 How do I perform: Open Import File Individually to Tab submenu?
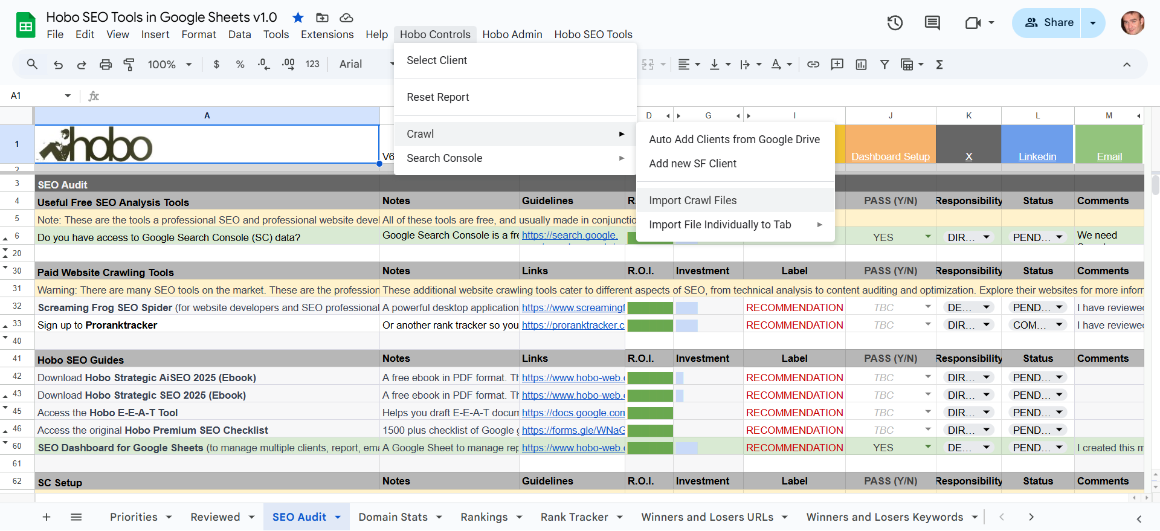point(735,225)
